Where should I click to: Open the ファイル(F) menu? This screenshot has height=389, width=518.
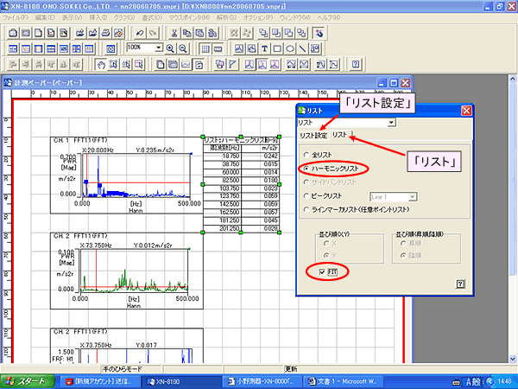pyautogui.click(x=16, y=17)
